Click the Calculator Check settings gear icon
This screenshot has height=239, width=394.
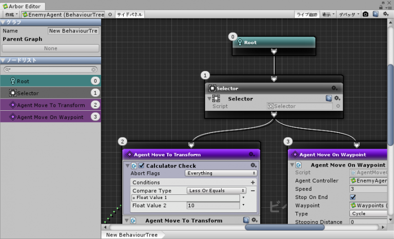253,166
